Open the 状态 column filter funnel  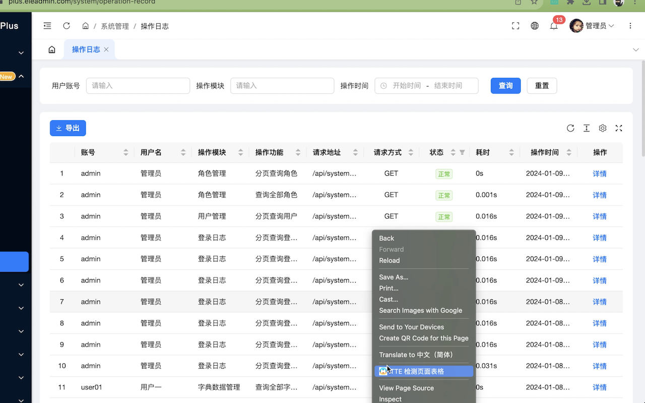click(462, 152)
